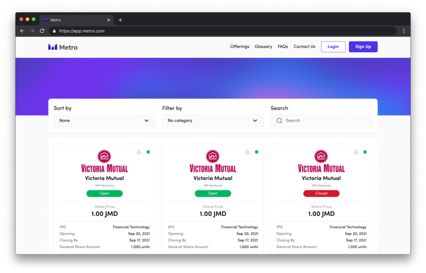Click the Victoria Mutual title on the first card
The height and width of the screenshot is (273, 426).
coord(104,178)
